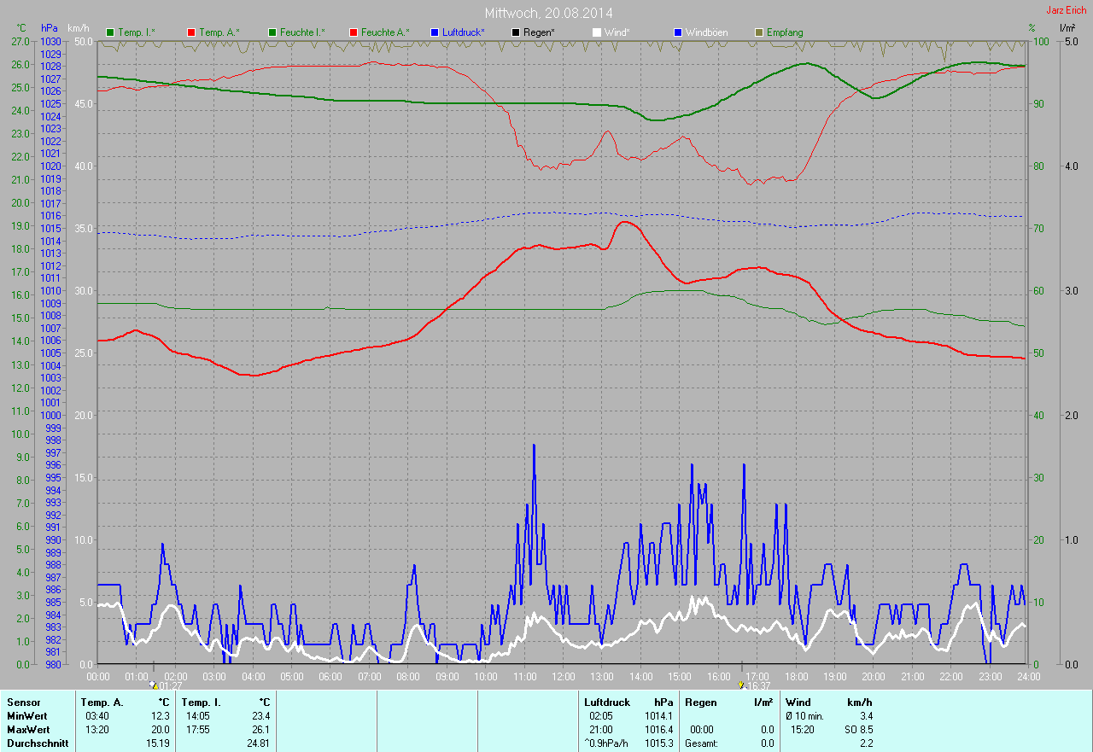1093x752 pixels.
Task: Click the white Wind legend square
Action: (x=597, y=32)
